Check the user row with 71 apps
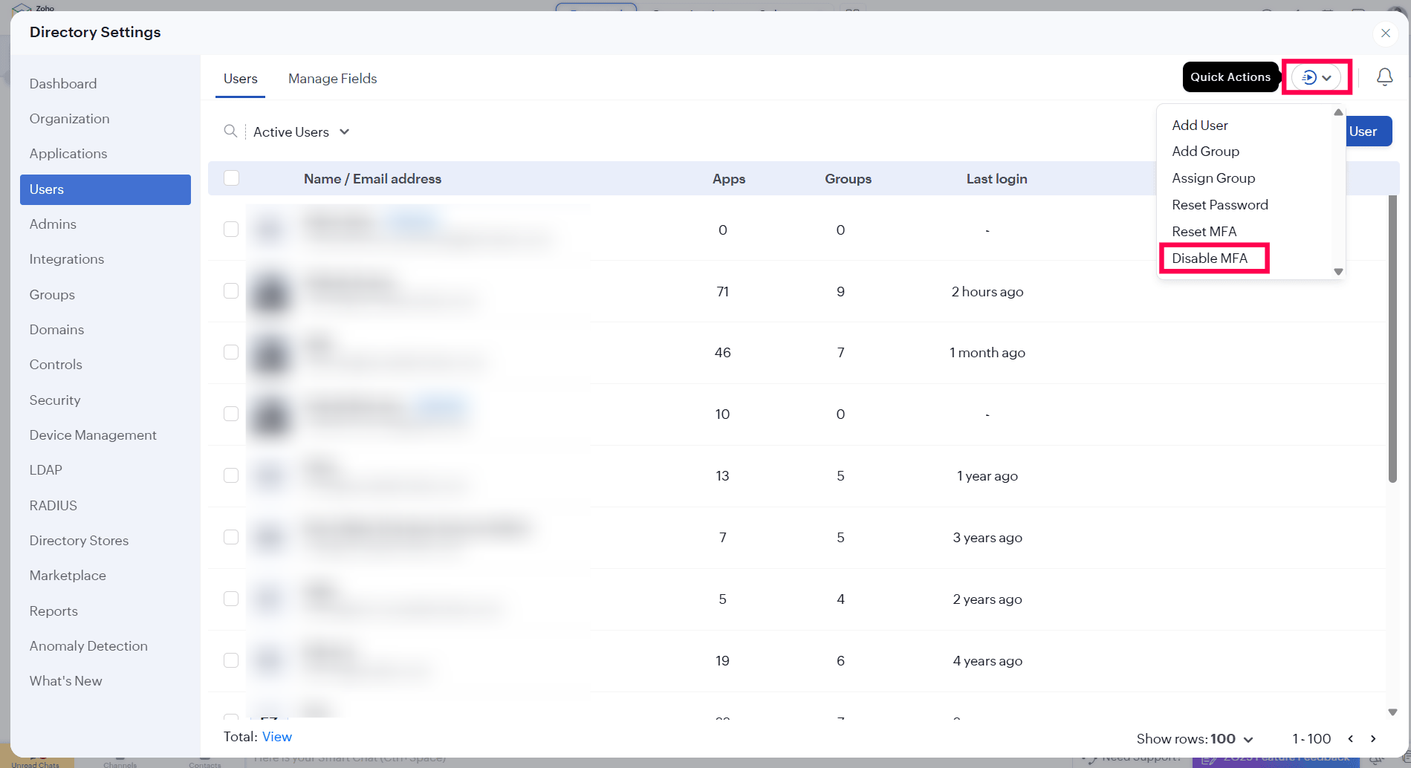The height and width of the screenshot is (768, 1411). click(231, 291)
